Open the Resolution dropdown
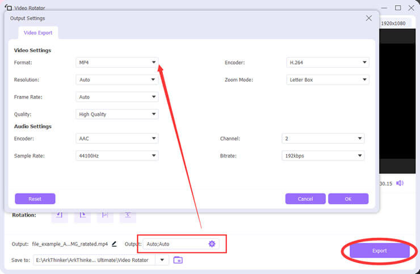 click(x=117, y=80)
